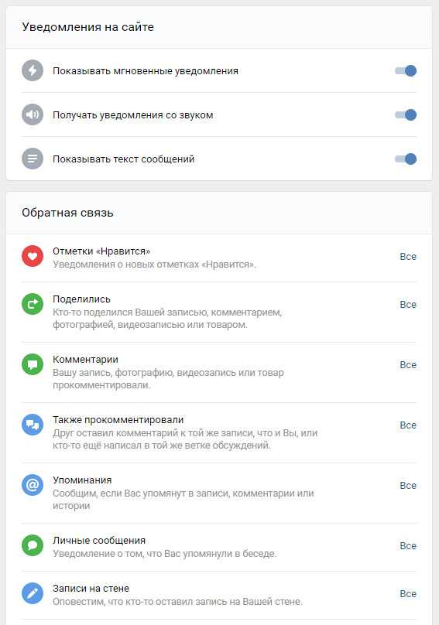Click the green Комментарии speech bubble icon

tap(33, 364)
